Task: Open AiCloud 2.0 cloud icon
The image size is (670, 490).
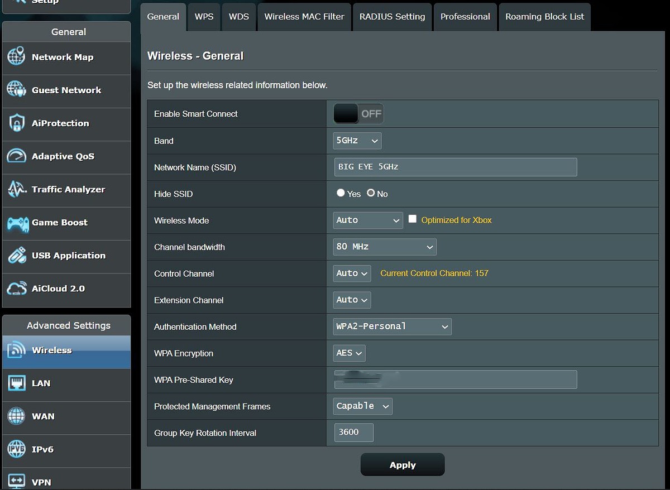Action: tap(16, 289)
